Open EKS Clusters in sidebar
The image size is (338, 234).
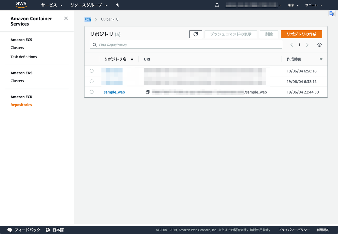[x=17, y=81]
